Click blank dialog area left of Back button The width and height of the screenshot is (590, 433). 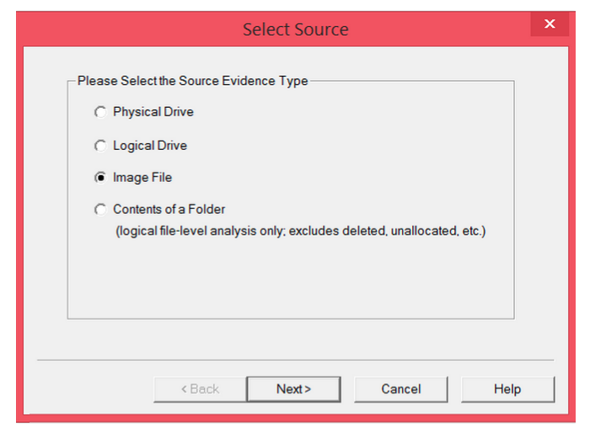(93, 389)
